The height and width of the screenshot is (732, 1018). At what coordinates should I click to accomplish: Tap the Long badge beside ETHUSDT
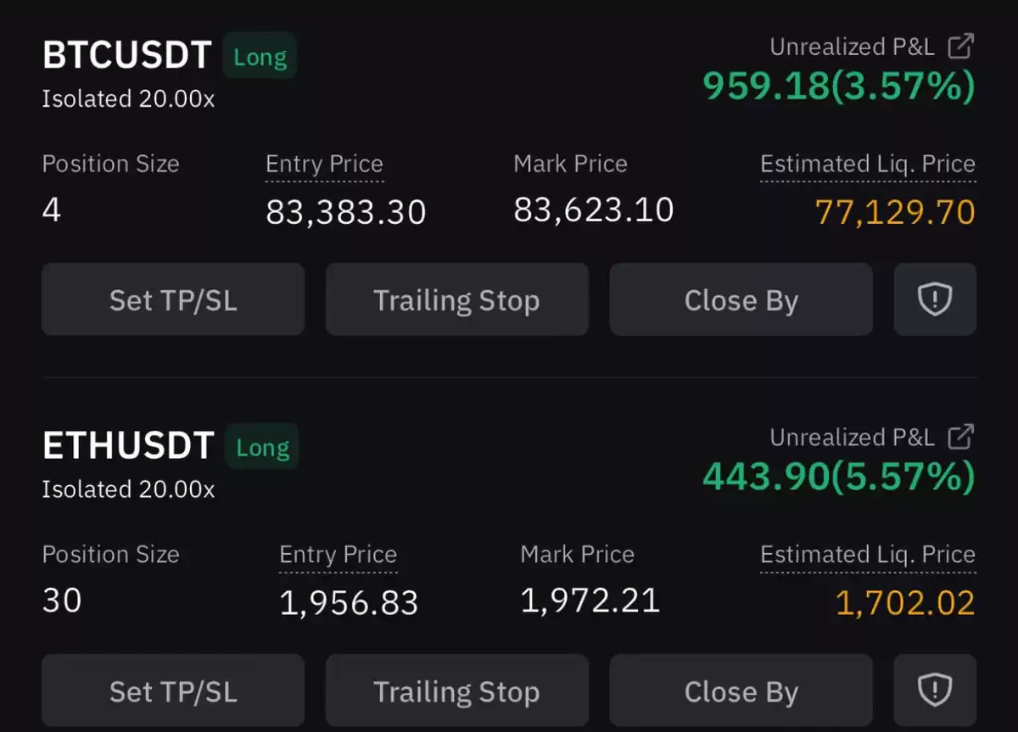point(262,446)
